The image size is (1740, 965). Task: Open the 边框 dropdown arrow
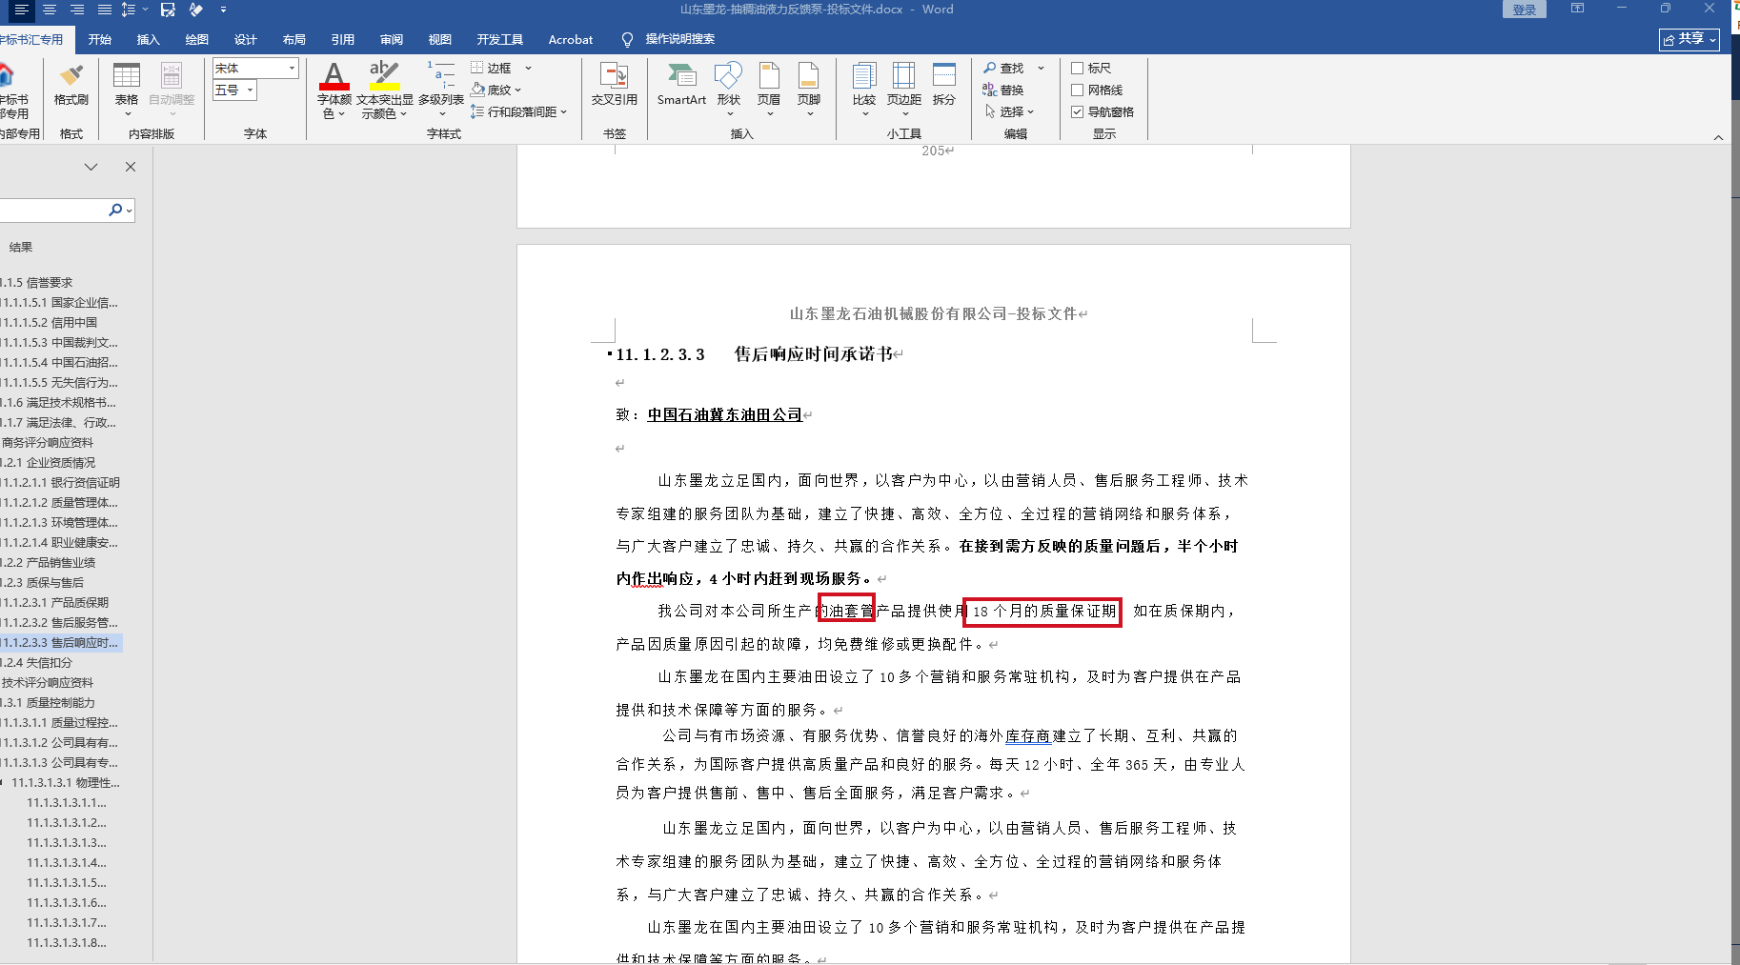coord(528,68)
